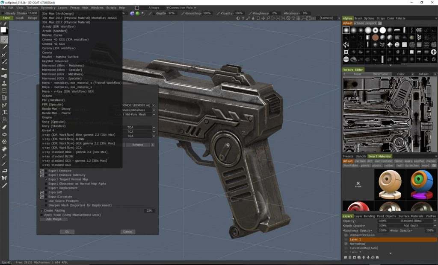Pick the first soft round alpha brush
438x265 pixels.
[346, 30]
